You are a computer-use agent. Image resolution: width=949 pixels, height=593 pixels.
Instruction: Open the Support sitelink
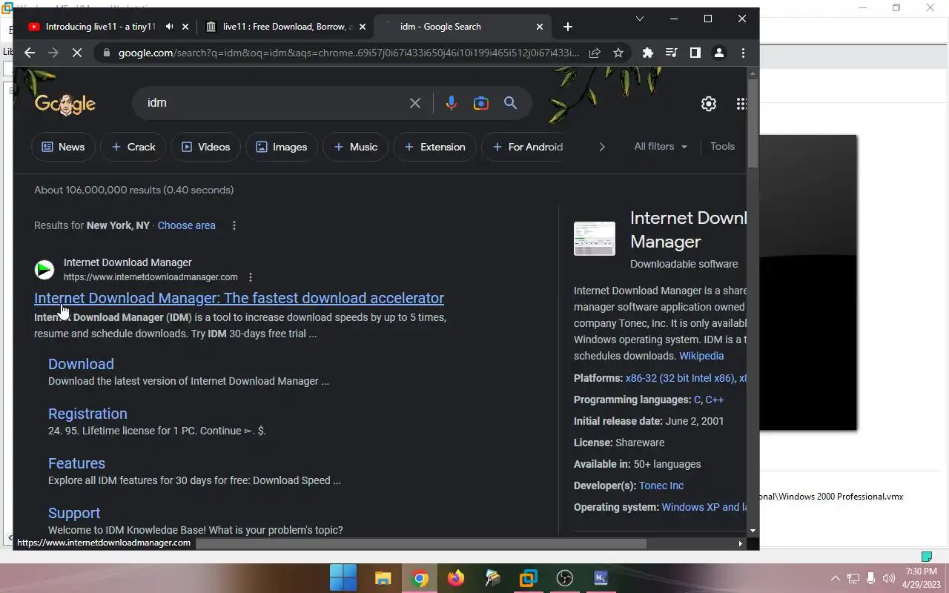pos(74,513)
